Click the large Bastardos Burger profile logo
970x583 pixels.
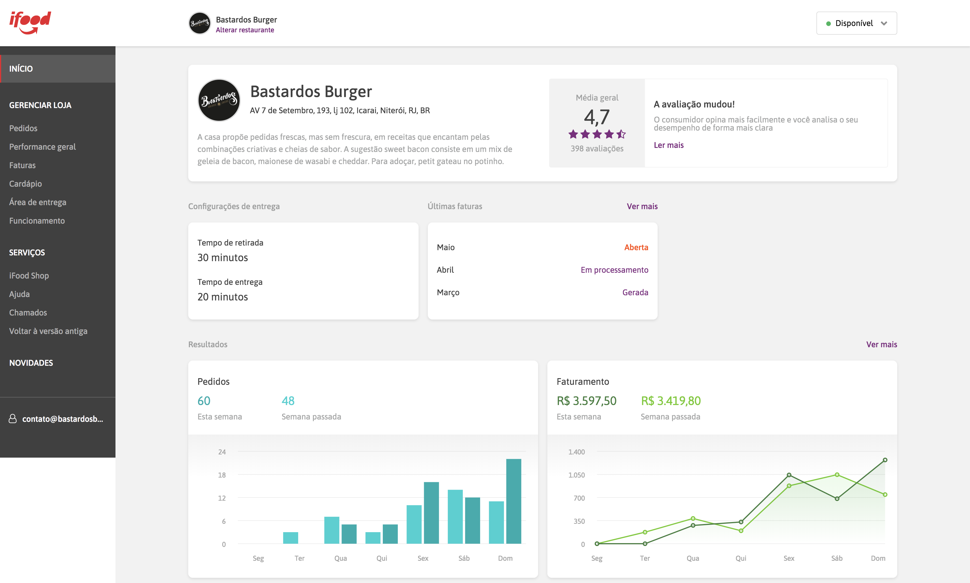tap(219, 101)
